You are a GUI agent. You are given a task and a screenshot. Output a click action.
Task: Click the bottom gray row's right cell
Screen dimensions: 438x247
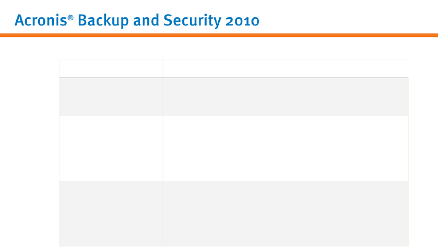tap(285, 213)
